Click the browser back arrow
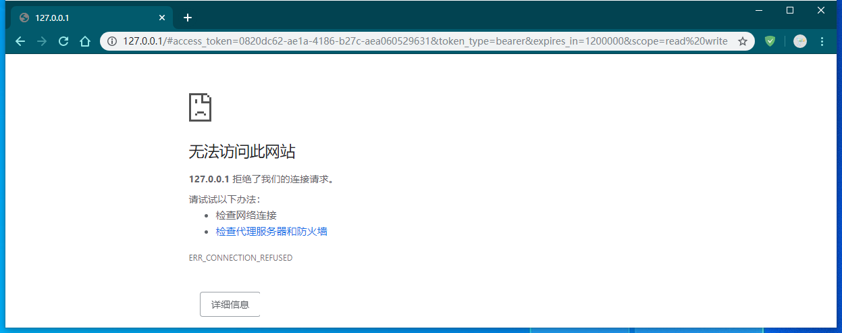 click(x=20, y=41)
